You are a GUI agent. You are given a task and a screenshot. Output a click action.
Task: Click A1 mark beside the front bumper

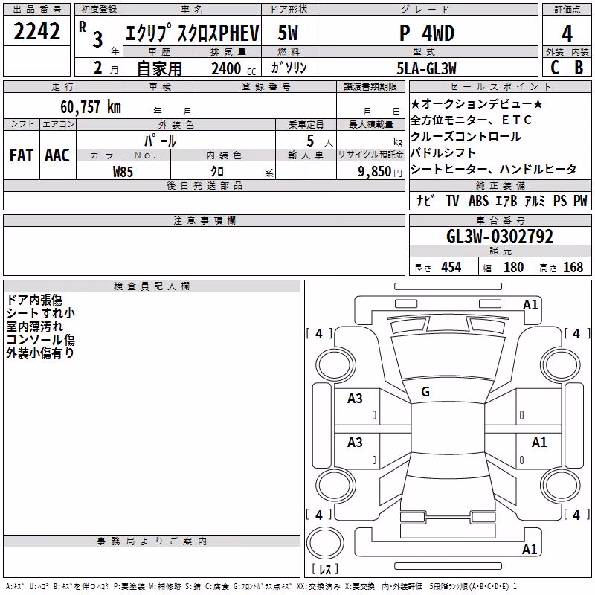pos(530,305)
